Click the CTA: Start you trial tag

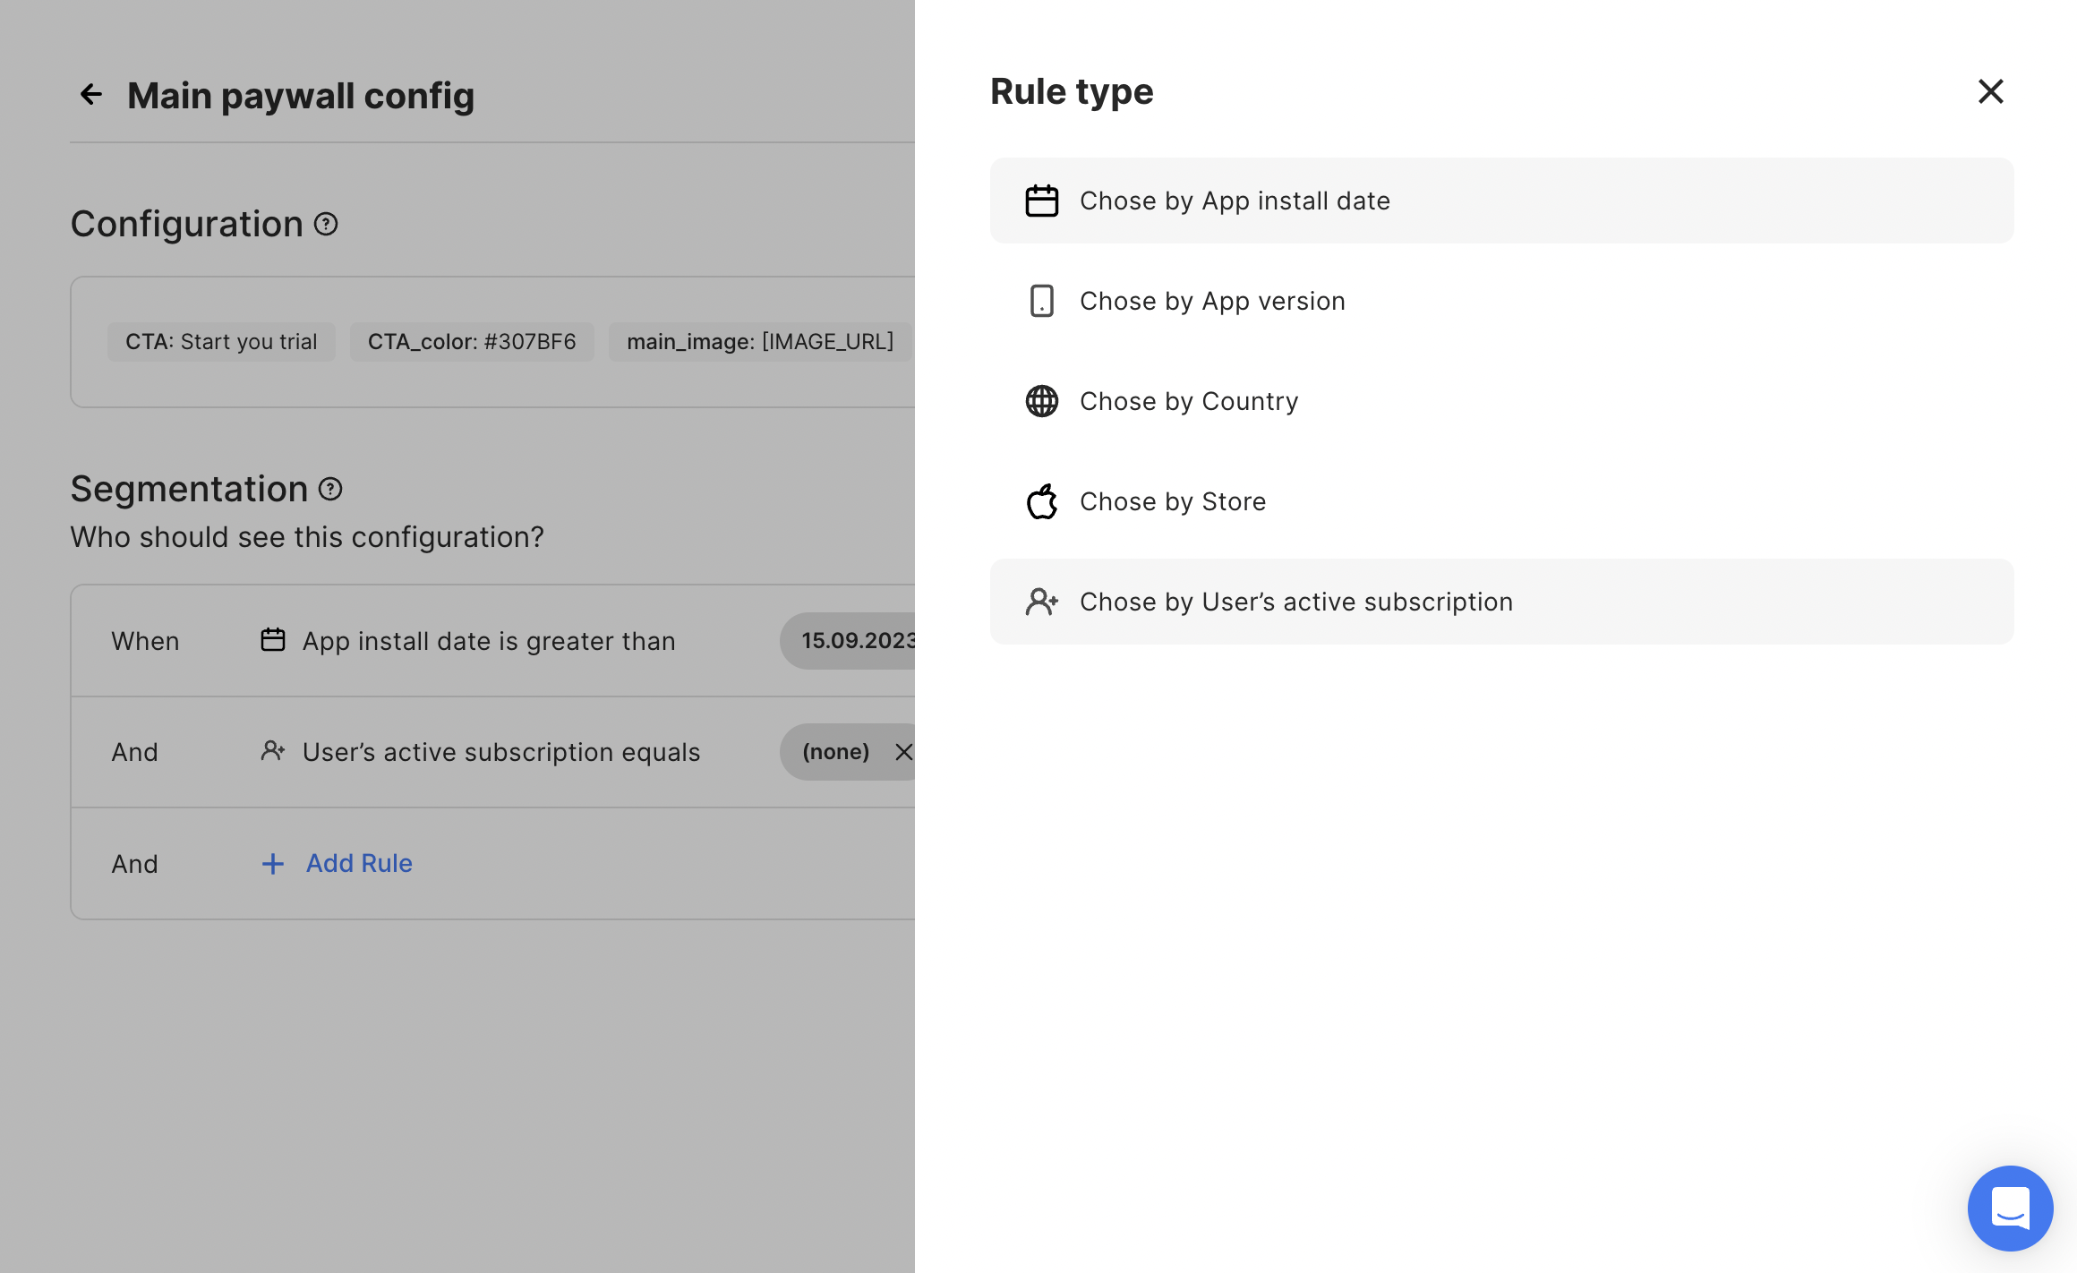pyautogui.click(x=221, y=342)
